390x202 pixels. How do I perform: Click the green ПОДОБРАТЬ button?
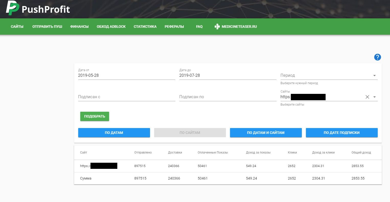click(95, 116)
